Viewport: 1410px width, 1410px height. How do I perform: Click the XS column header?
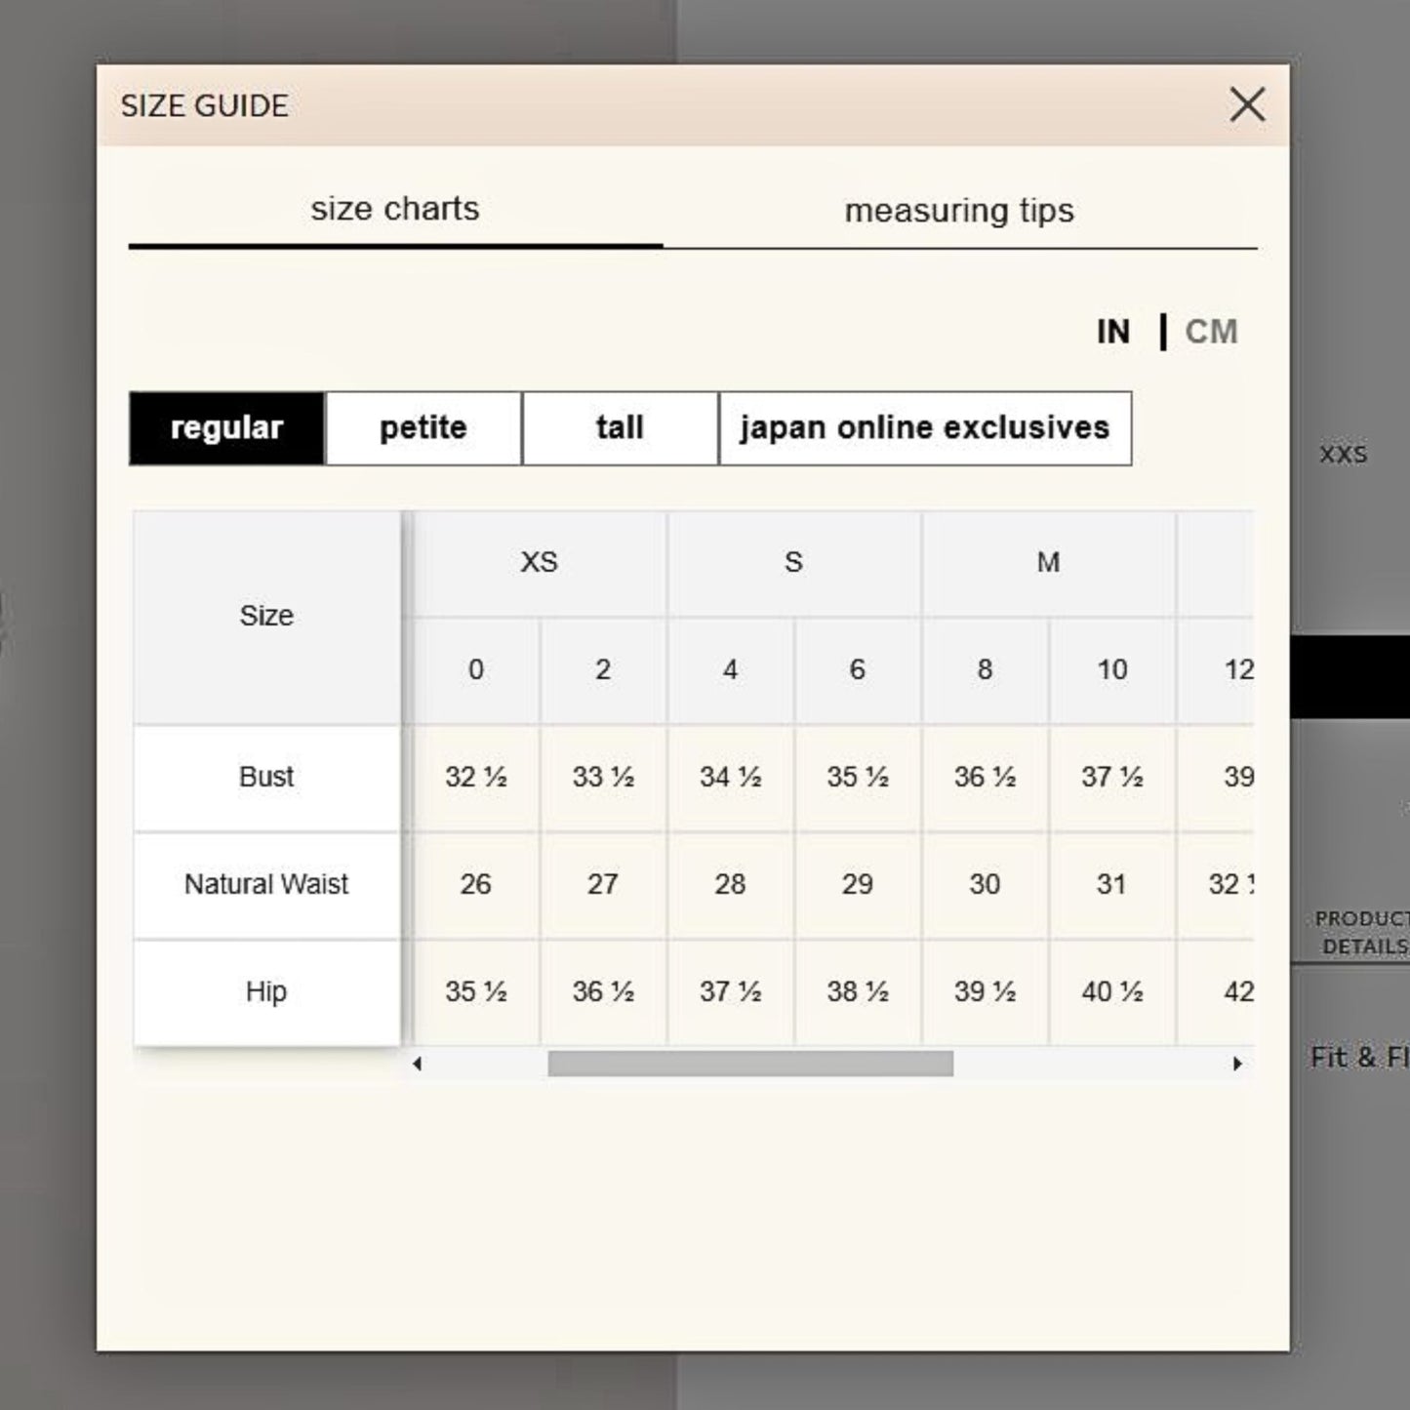(539, 563)
